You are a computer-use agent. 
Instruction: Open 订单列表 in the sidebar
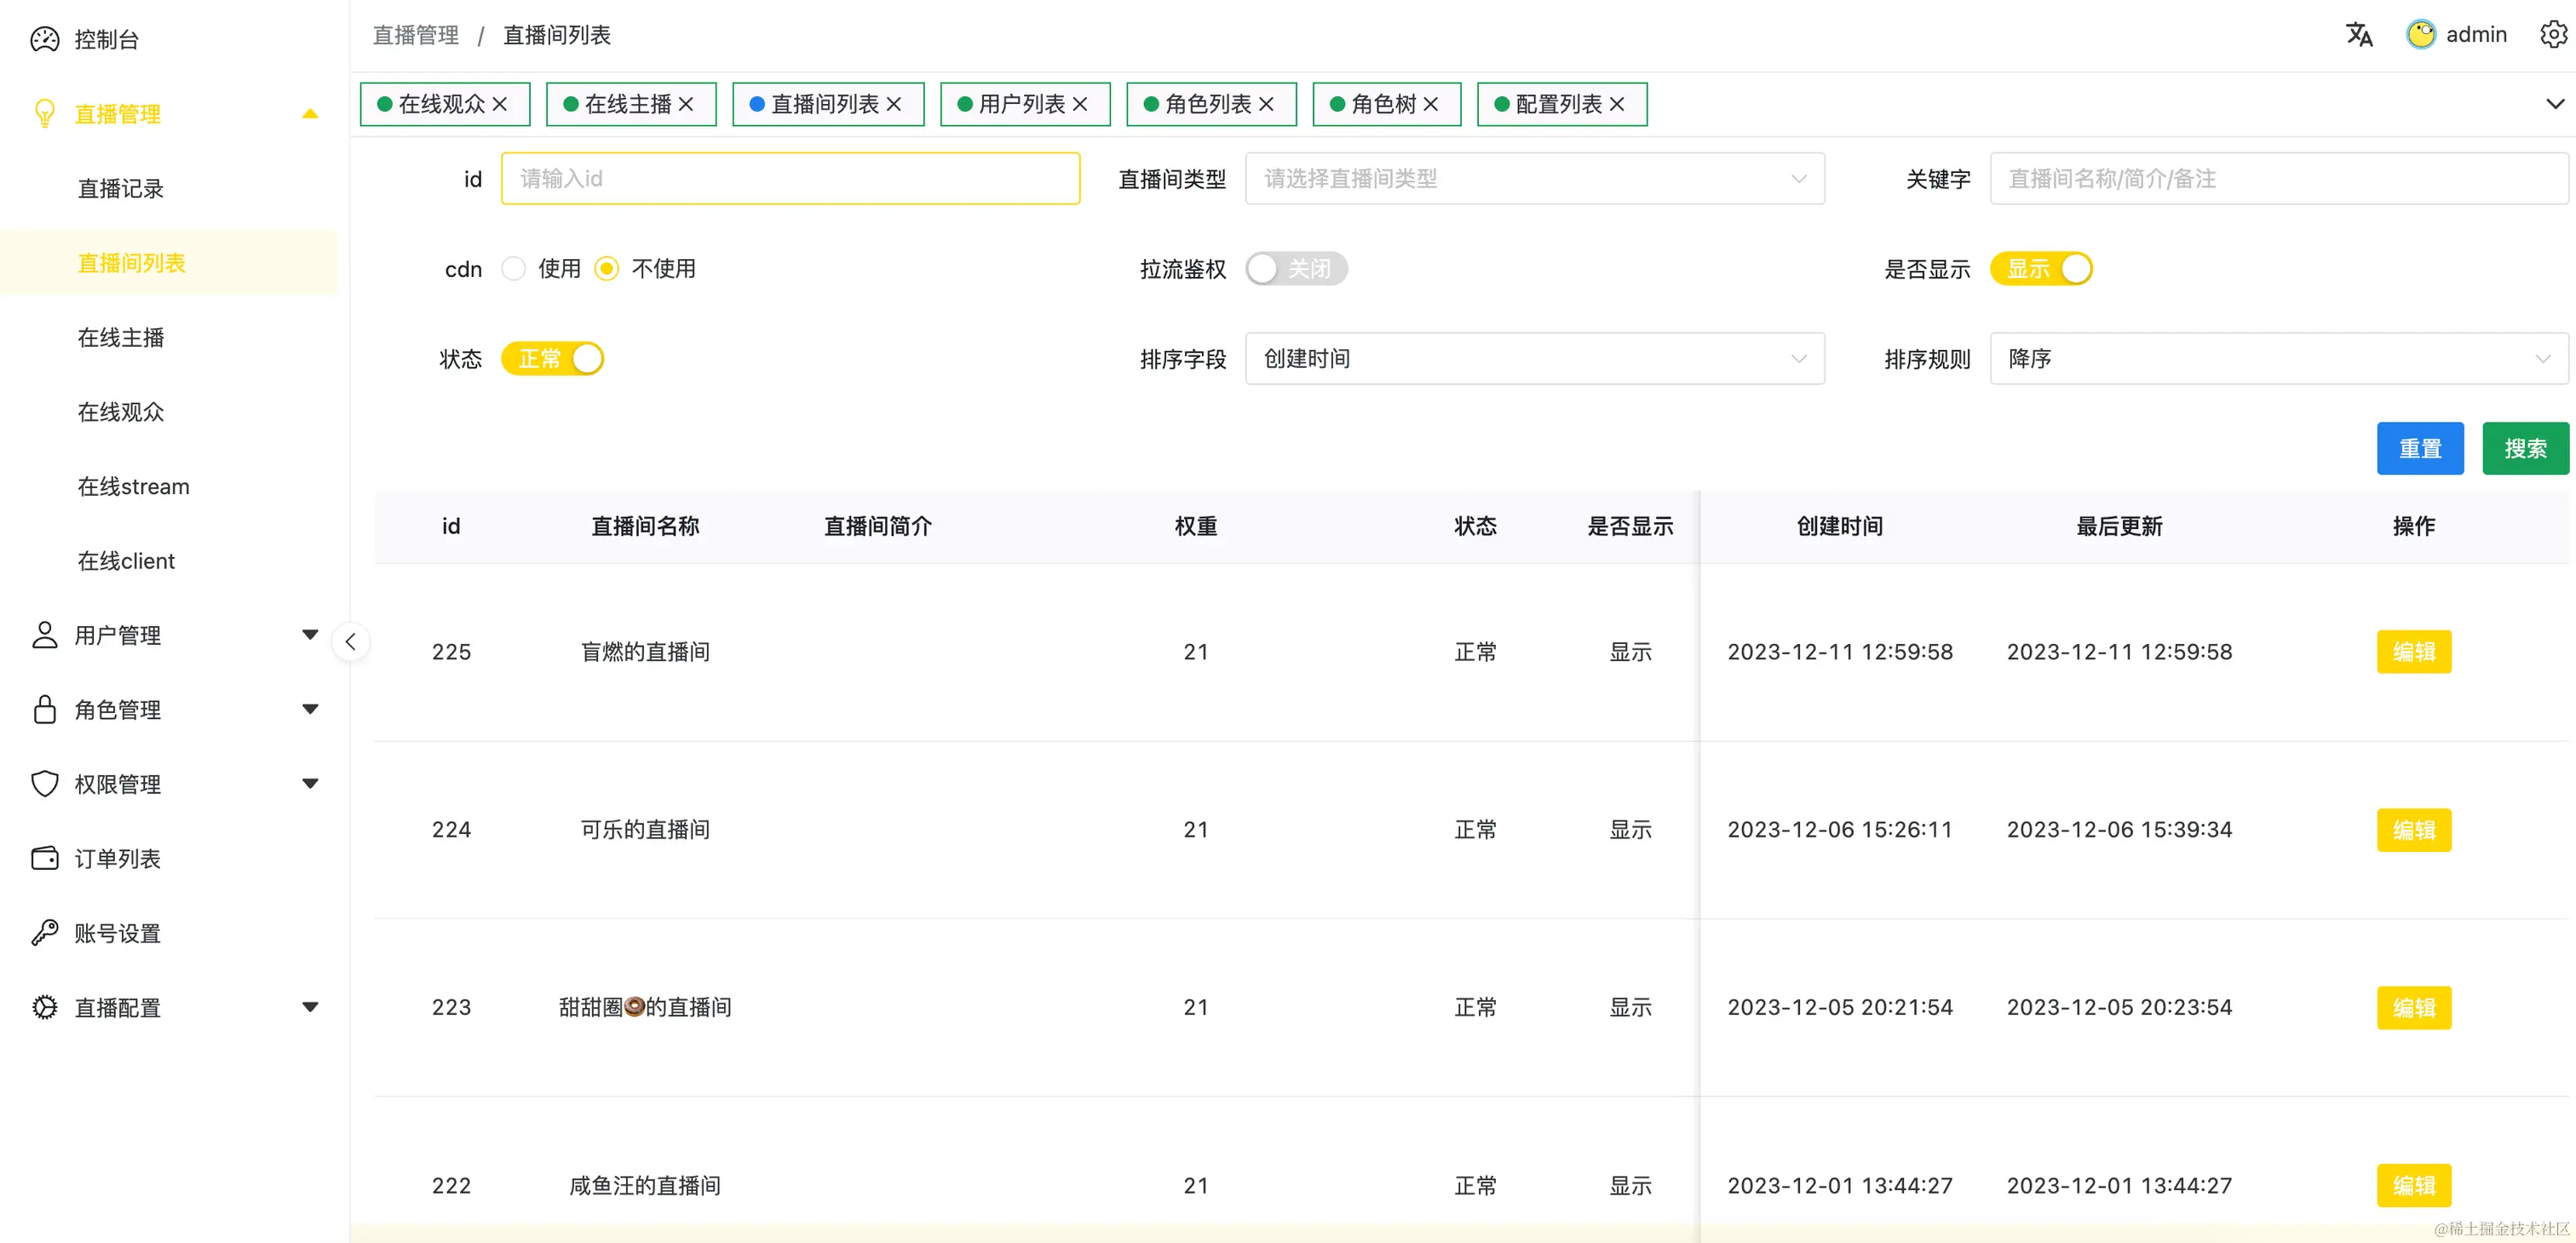tap(117, 858)
